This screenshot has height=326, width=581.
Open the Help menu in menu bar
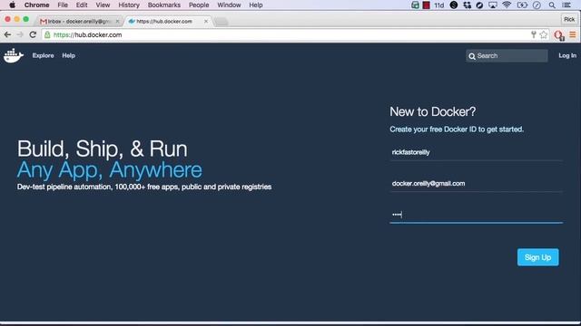pos(256,5)
